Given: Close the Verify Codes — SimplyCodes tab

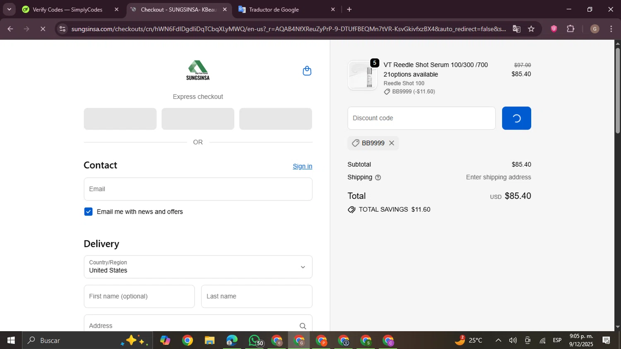Looking at the screenshot, I should click(x=117, y=10).
